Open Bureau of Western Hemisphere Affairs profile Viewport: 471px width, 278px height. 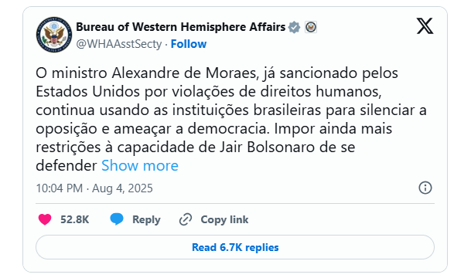[x=180, y=27]
